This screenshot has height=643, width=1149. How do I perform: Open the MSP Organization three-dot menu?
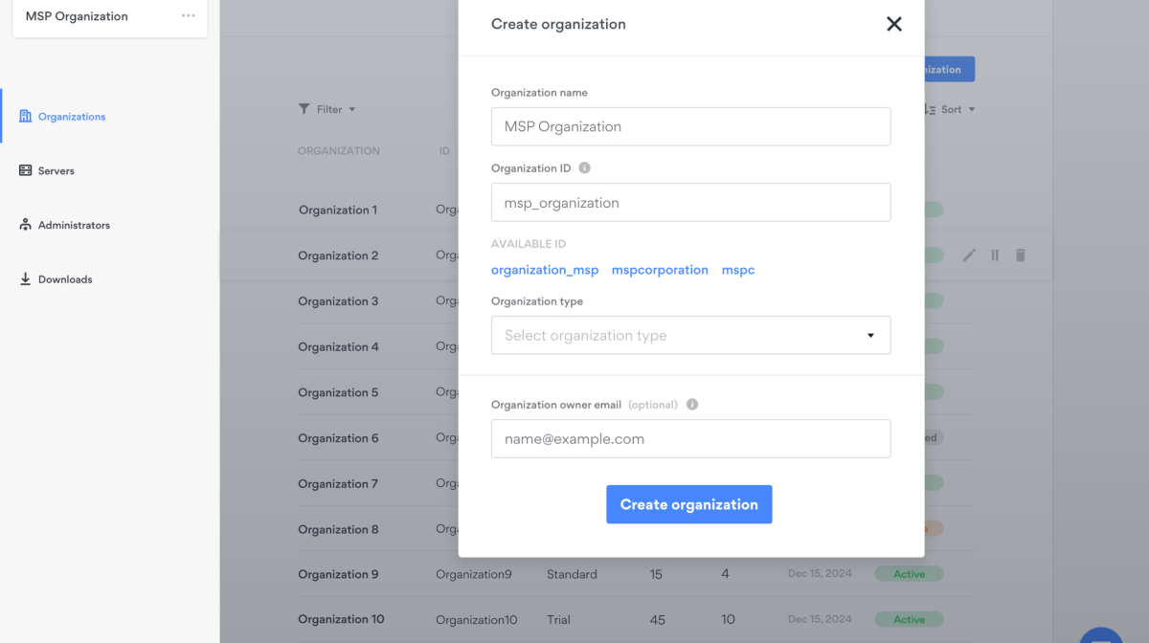tap(188, 16)
